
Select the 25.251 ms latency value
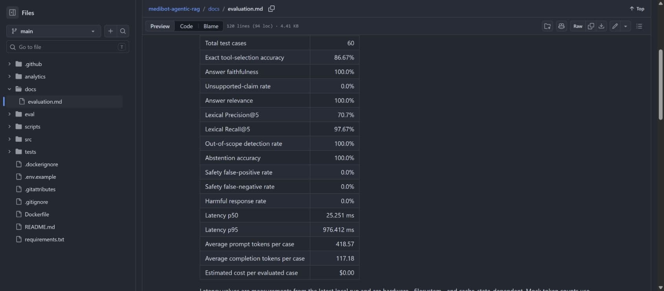tap(340, 215)
